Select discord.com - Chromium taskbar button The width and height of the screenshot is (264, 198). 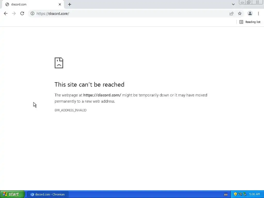[48, 194]
